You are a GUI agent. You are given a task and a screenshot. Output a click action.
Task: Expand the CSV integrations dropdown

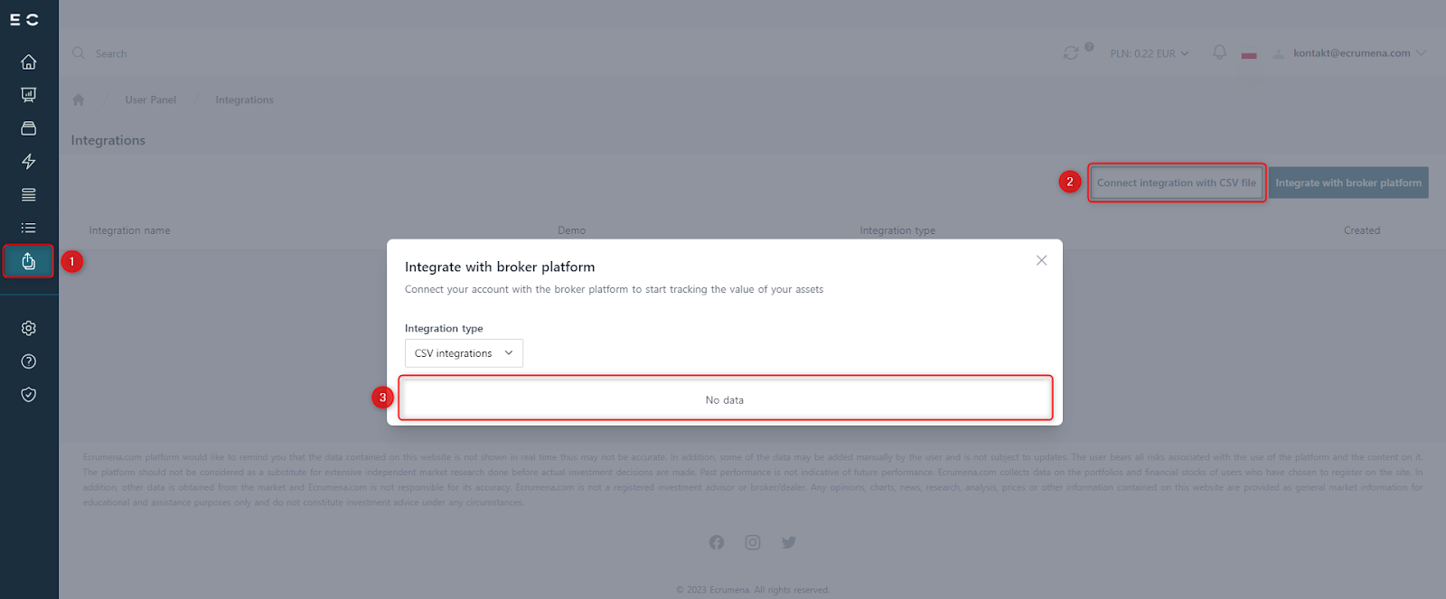click(464, 353)
